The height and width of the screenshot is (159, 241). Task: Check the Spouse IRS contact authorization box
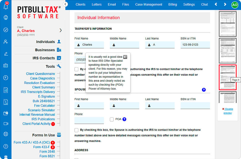76,130
